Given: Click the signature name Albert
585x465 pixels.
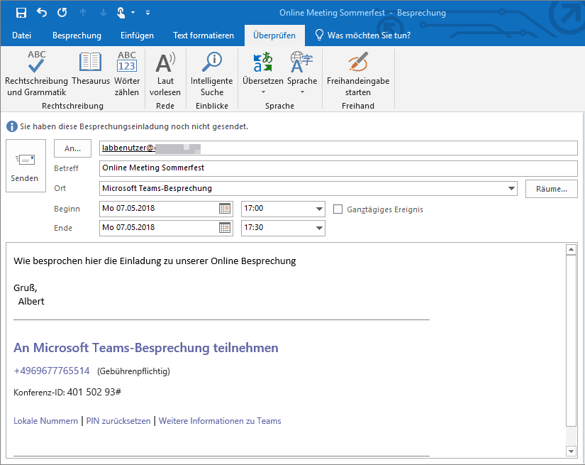Looking at the screenshot, I should (31, 302).
